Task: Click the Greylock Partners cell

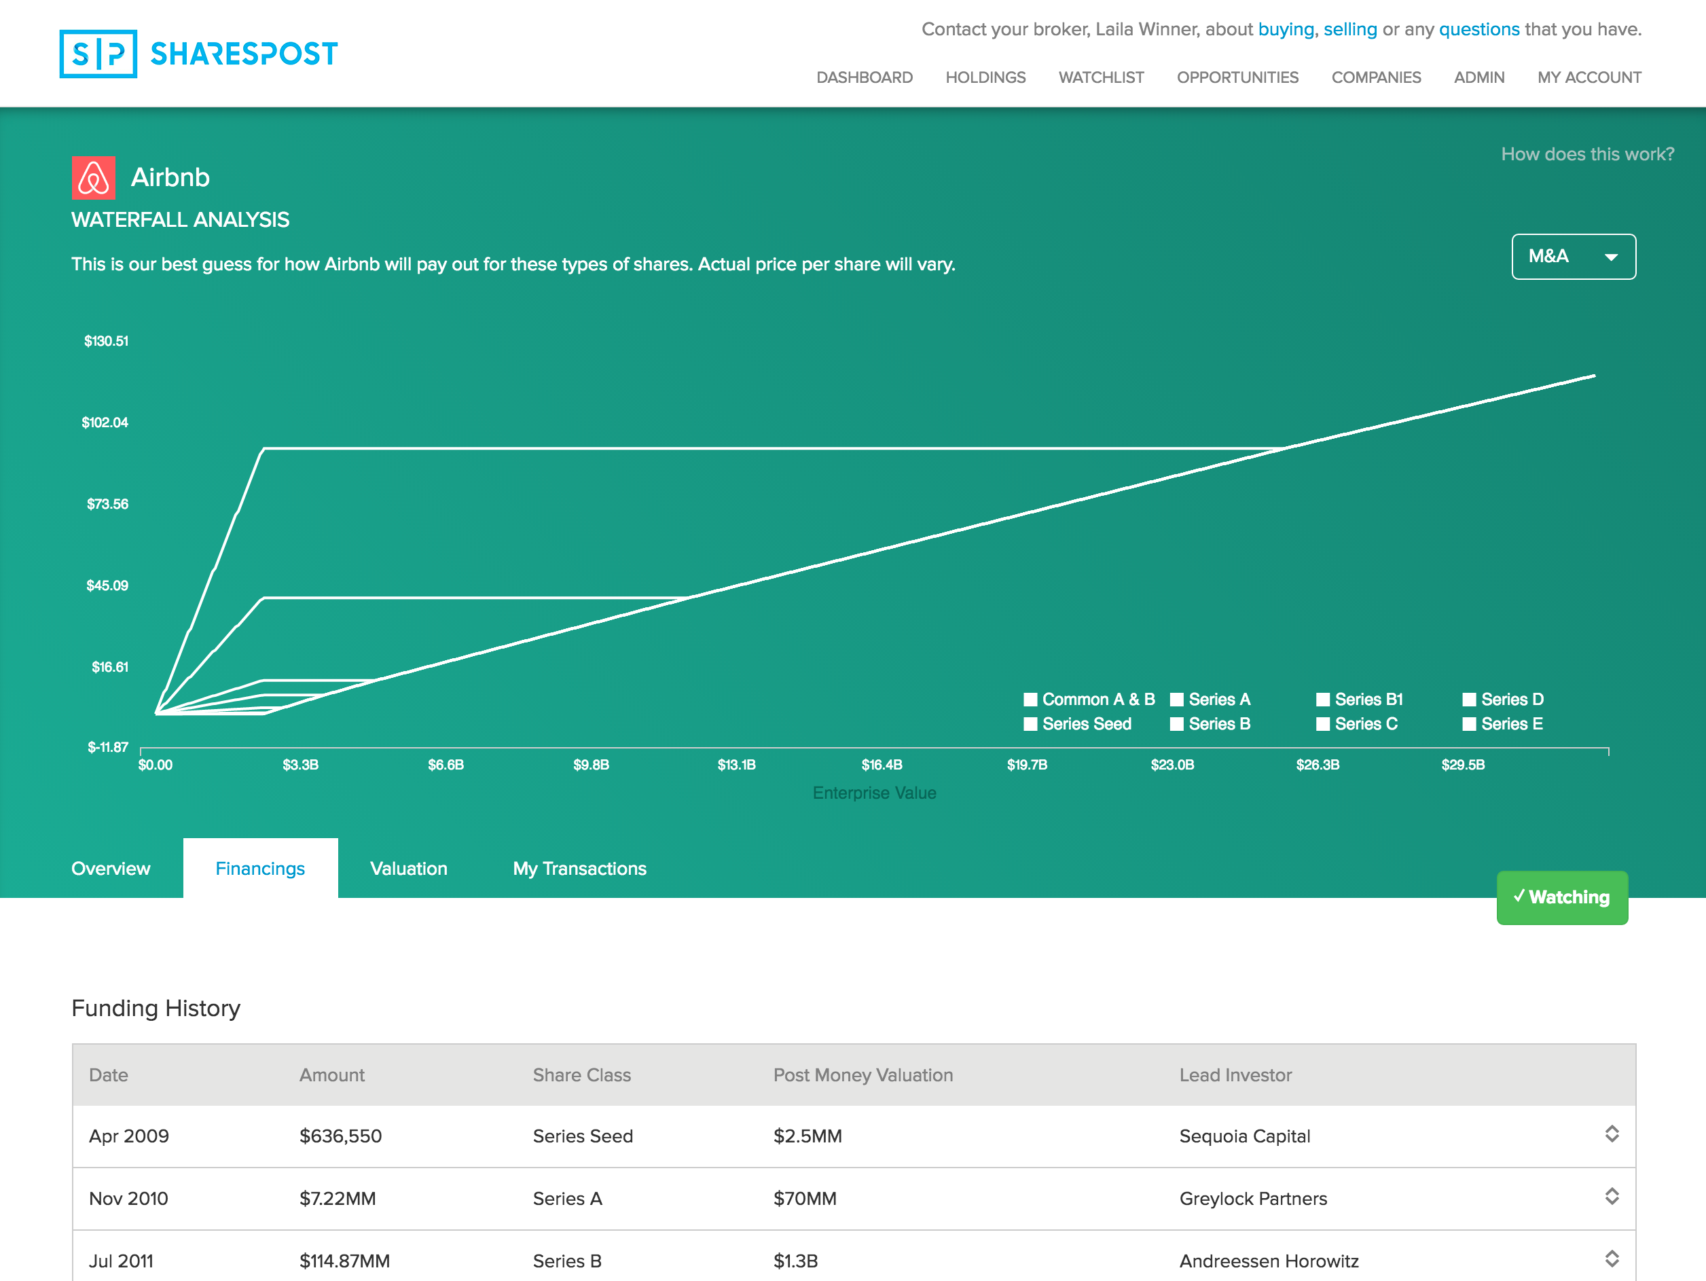Action: tap(1253, 1199)
